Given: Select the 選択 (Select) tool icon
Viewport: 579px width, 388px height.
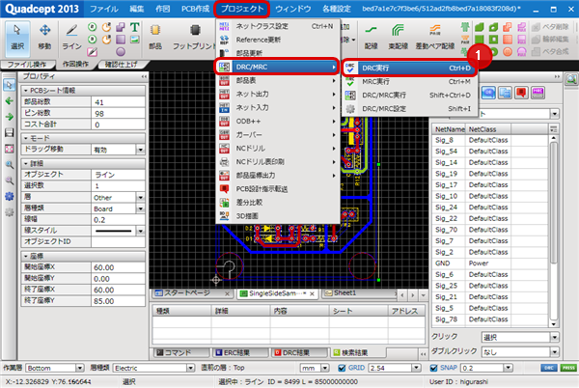Looking at the screenshot, I should (17, 38).
